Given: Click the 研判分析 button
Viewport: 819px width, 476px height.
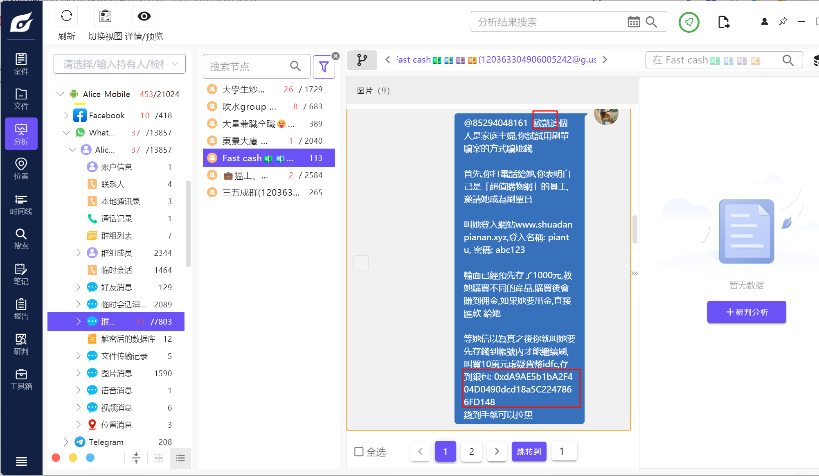Looking at the screenshot, I should pyautogui.click(x=746, y=312).
